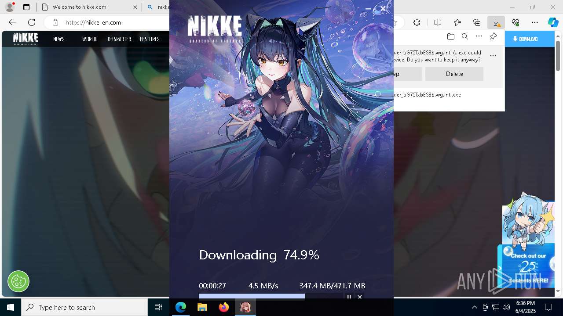Open the FEATURES menu item
The height and width of the screenshot is (316, 563).
(150, 39)
